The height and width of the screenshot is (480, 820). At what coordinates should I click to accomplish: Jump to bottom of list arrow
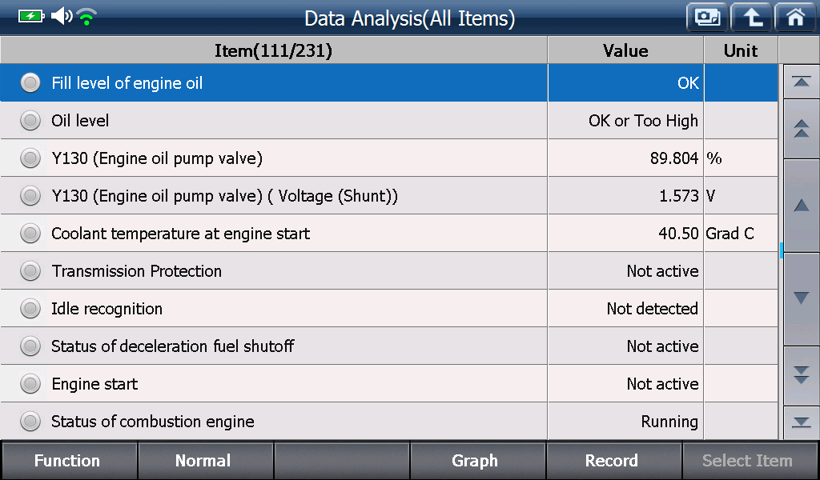click(801, 422)
